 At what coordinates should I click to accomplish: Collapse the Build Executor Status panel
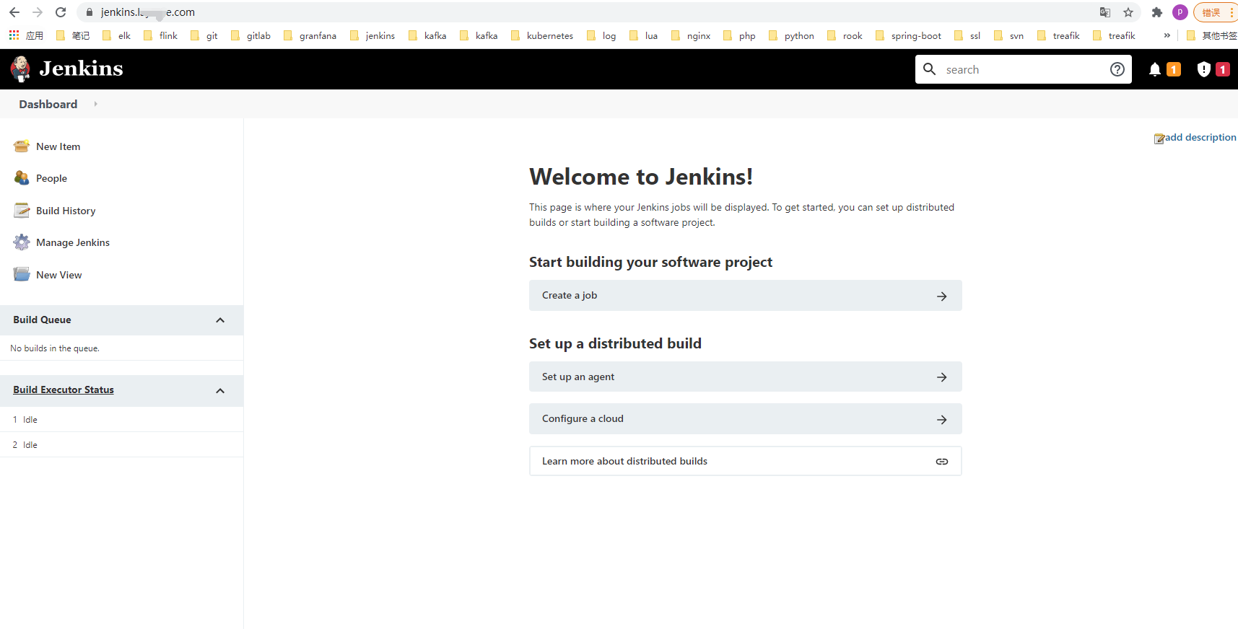coord(220,391)
